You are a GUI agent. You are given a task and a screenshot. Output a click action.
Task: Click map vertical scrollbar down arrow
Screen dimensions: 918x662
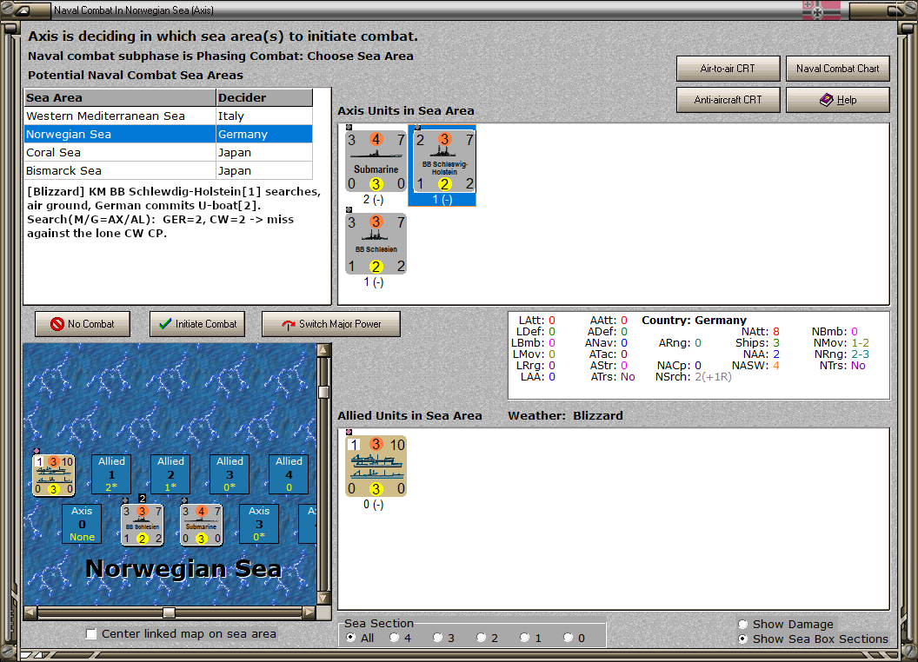[323, 599]
